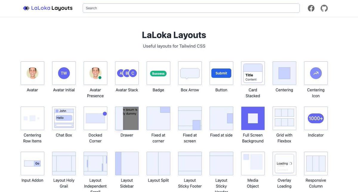Screen dimensions: 358x192
Task: Open the Avatar Stack ABC thumbnail
Action: (x=127, y=73)
